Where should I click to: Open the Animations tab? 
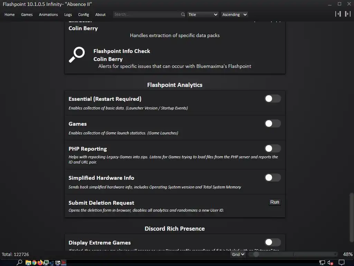pyautogui.click(x=48, y=15)
